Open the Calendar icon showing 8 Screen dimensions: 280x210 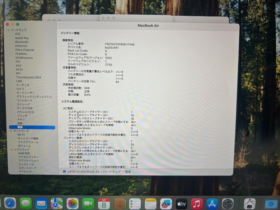pos(104,204)
